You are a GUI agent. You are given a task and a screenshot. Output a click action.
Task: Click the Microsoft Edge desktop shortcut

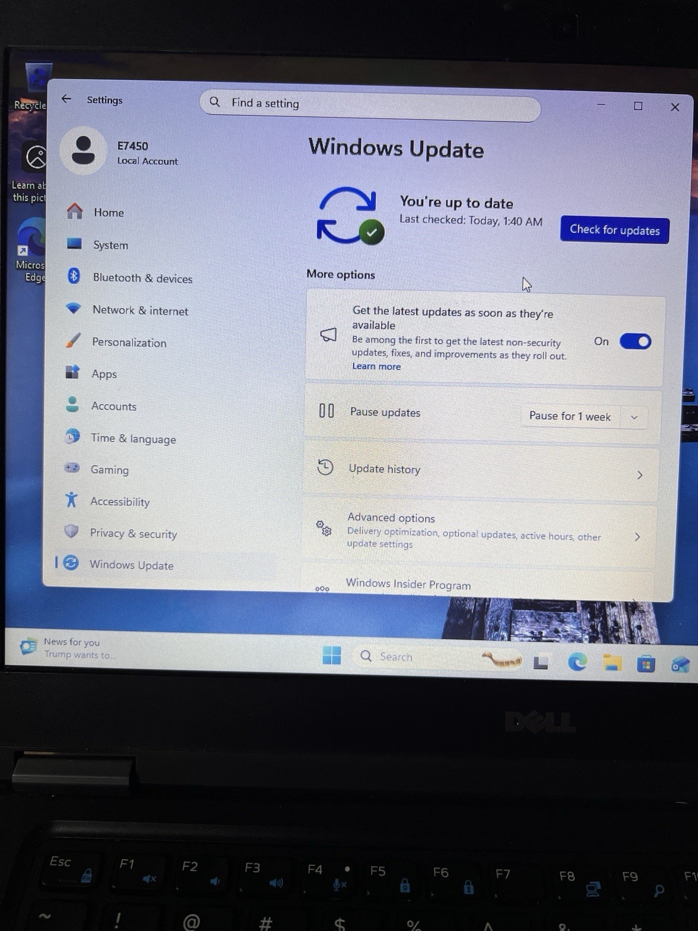pyautogui.click(x=30, y=250)
